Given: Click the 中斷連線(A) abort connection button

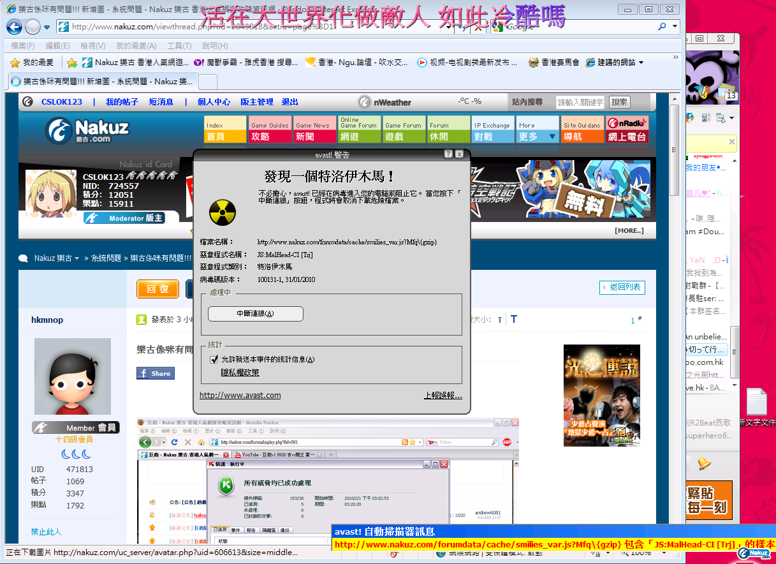Looking at the screenshot, I should pyautogui.click(x=256, y=314).
